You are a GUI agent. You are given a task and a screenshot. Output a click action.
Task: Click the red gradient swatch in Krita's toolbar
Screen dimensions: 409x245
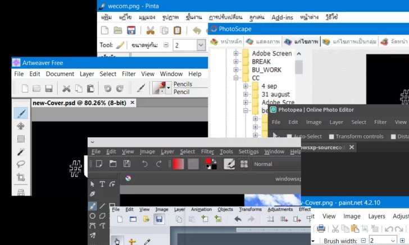point(178,164)
